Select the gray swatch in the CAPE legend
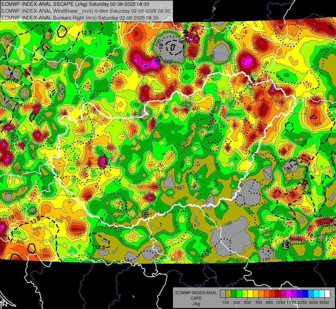 [223, 294]
